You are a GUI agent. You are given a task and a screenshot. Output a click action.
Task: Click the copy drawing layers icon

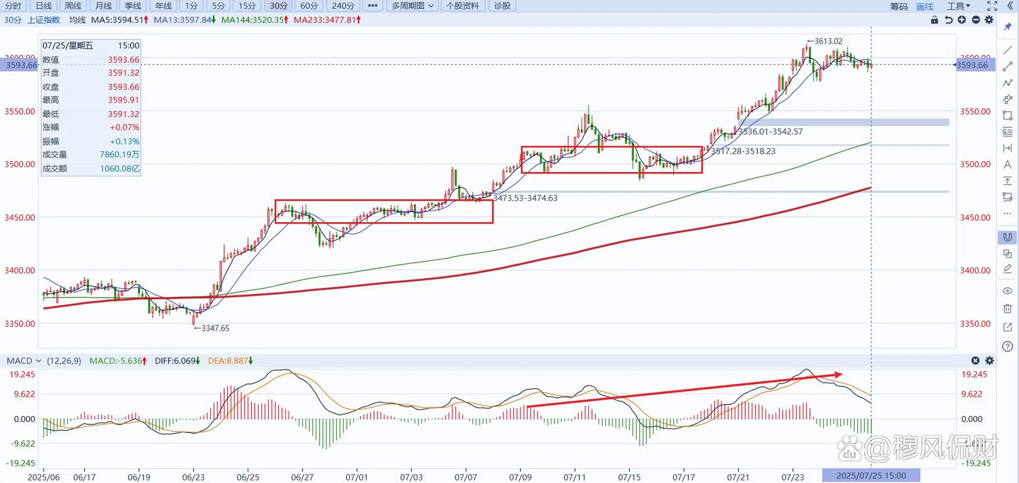[1008, 254]
